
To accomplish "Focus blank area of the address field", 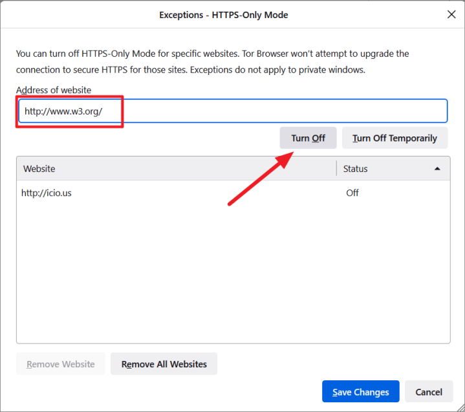I will point(285,111).
